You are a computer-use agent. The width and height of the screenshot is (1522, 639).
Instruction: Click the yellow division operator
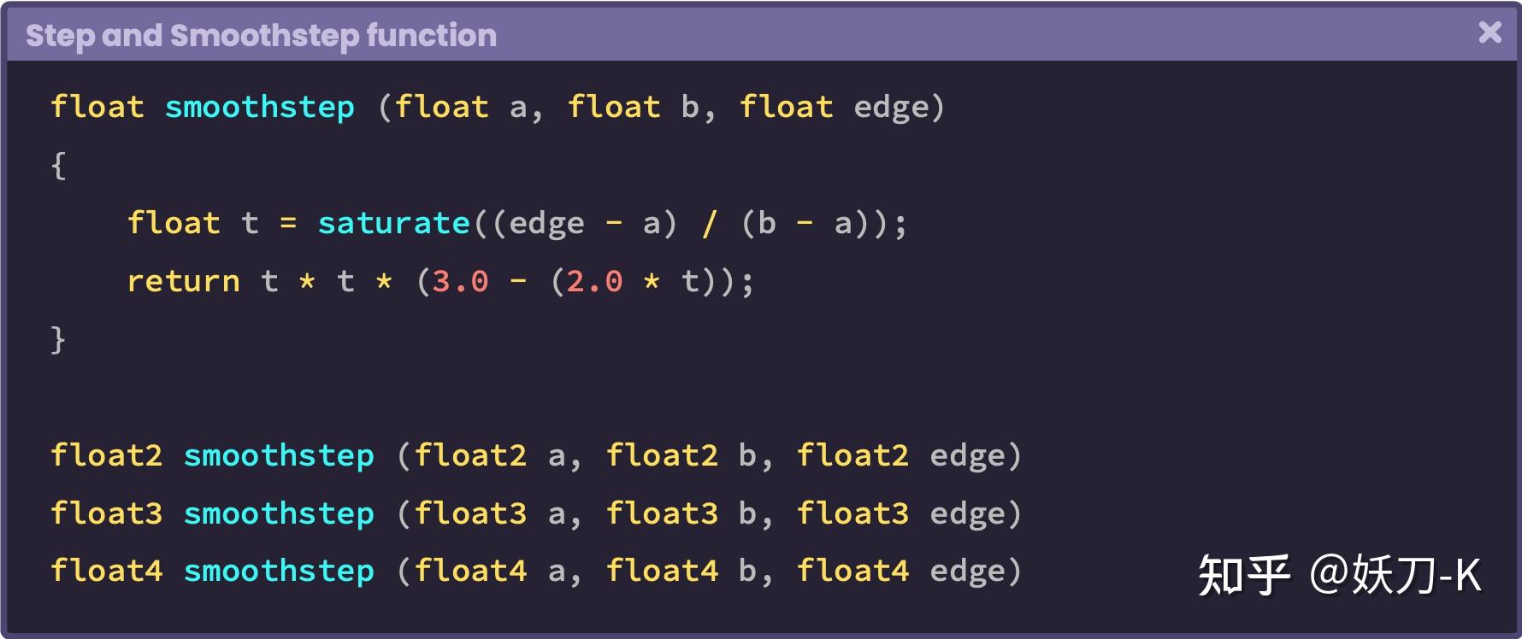[709, 224]
